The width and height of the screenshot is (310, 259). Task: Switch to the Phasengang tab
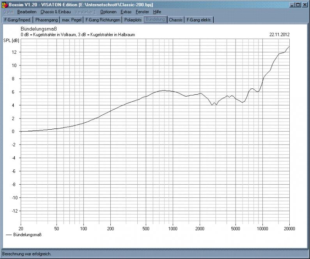coord(46,19)
